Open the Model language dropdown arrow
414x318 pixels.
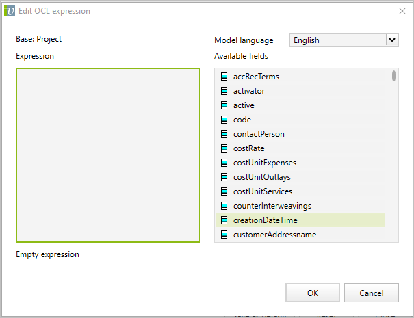pos(392,40)
